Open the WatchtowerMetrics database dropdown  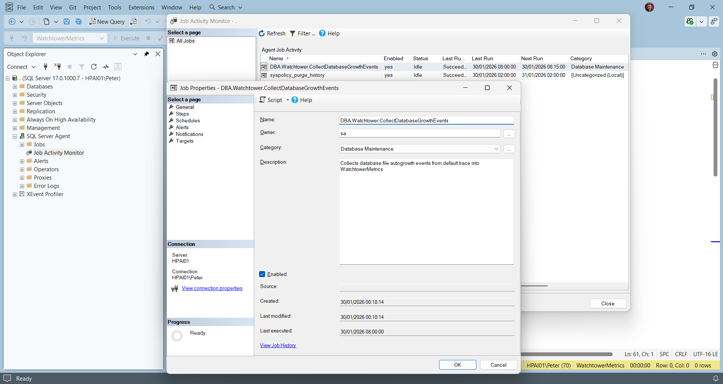(x=101, y=38)
